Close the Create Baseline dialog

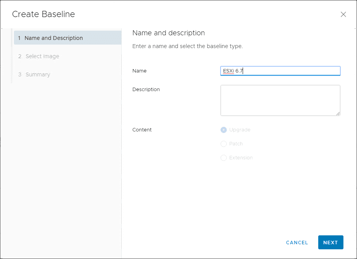[x=343, y=14]
